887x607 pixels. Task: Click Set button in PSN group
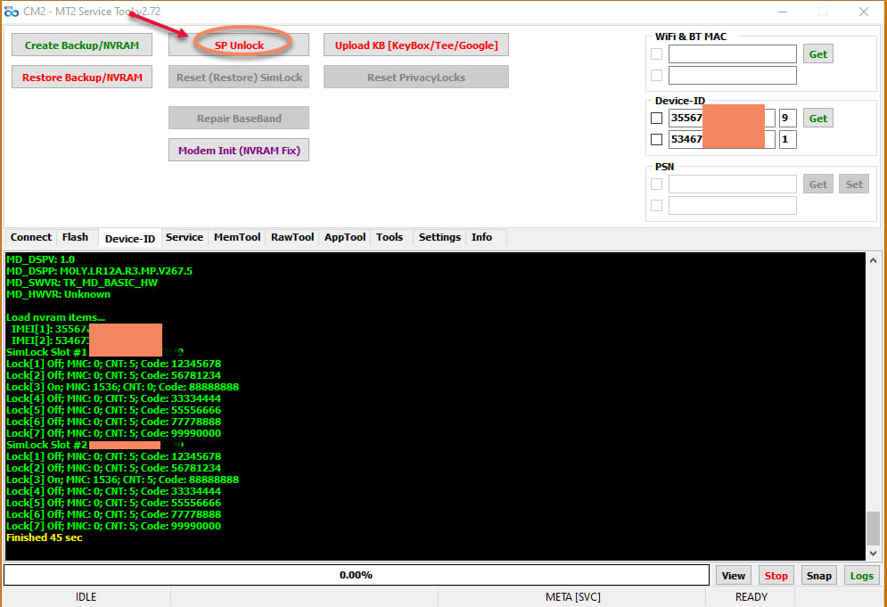pos(854,185)
